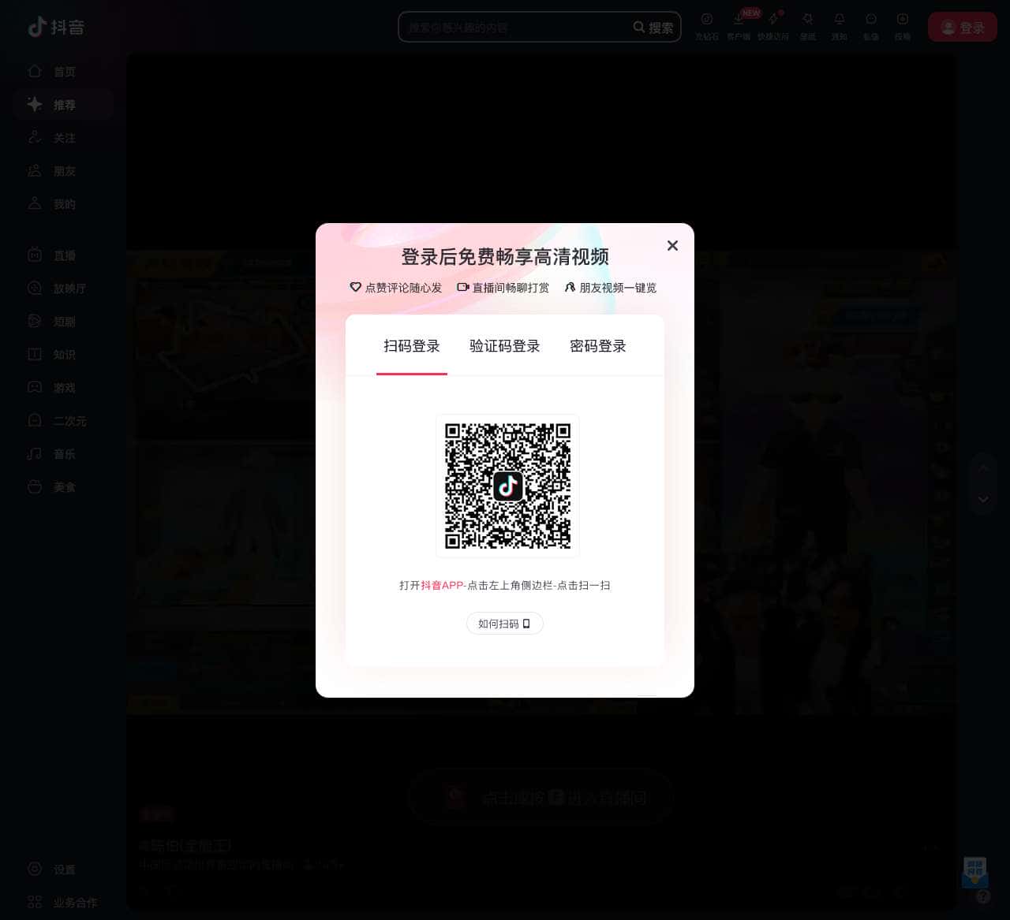
Task: Click the help question mark icon
Action: coord(983,896)
